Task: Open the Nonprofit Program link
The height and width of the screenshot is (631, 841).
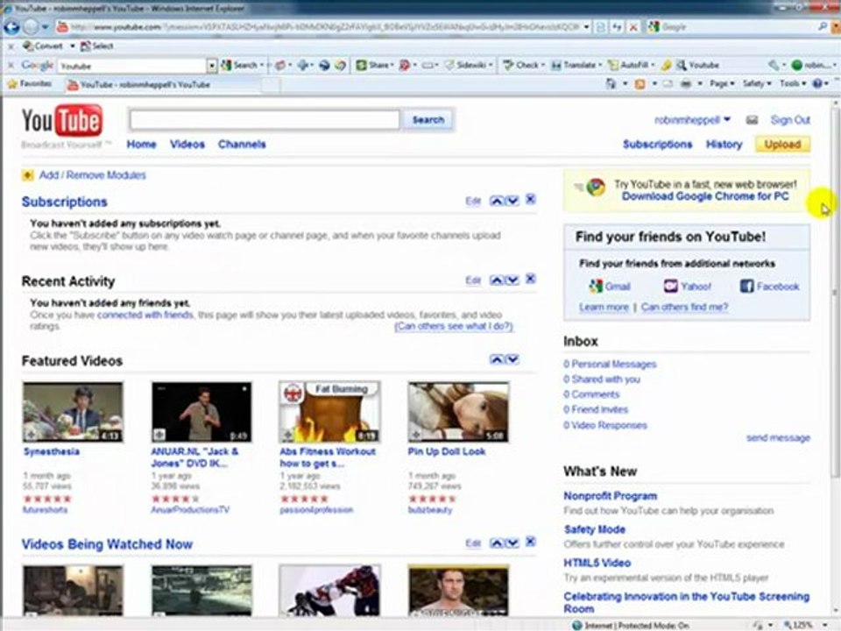Action: (611, 496)
